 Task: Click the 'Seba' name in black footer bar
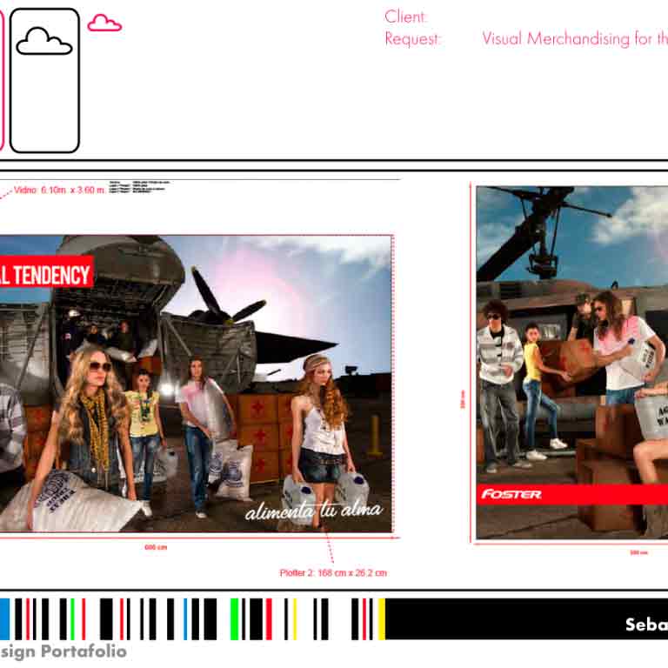coord(645,625)
